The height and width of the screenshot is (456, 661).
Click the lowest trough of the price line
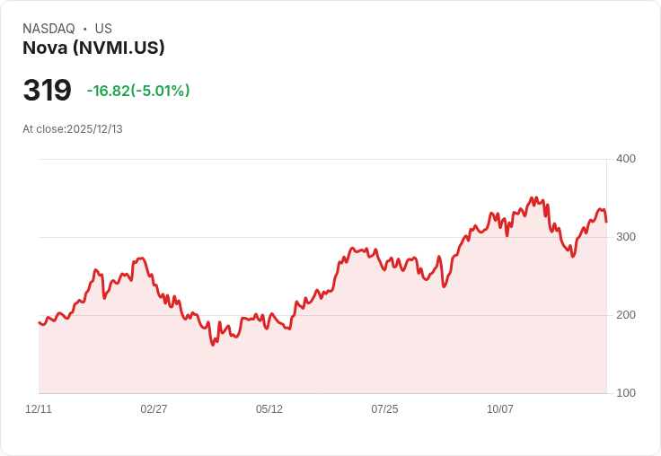click(213, 345)
